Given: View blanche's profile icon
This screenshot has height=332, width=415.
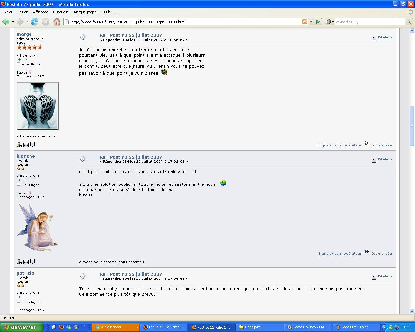Looking at the screenshot, I should [19, 262].
